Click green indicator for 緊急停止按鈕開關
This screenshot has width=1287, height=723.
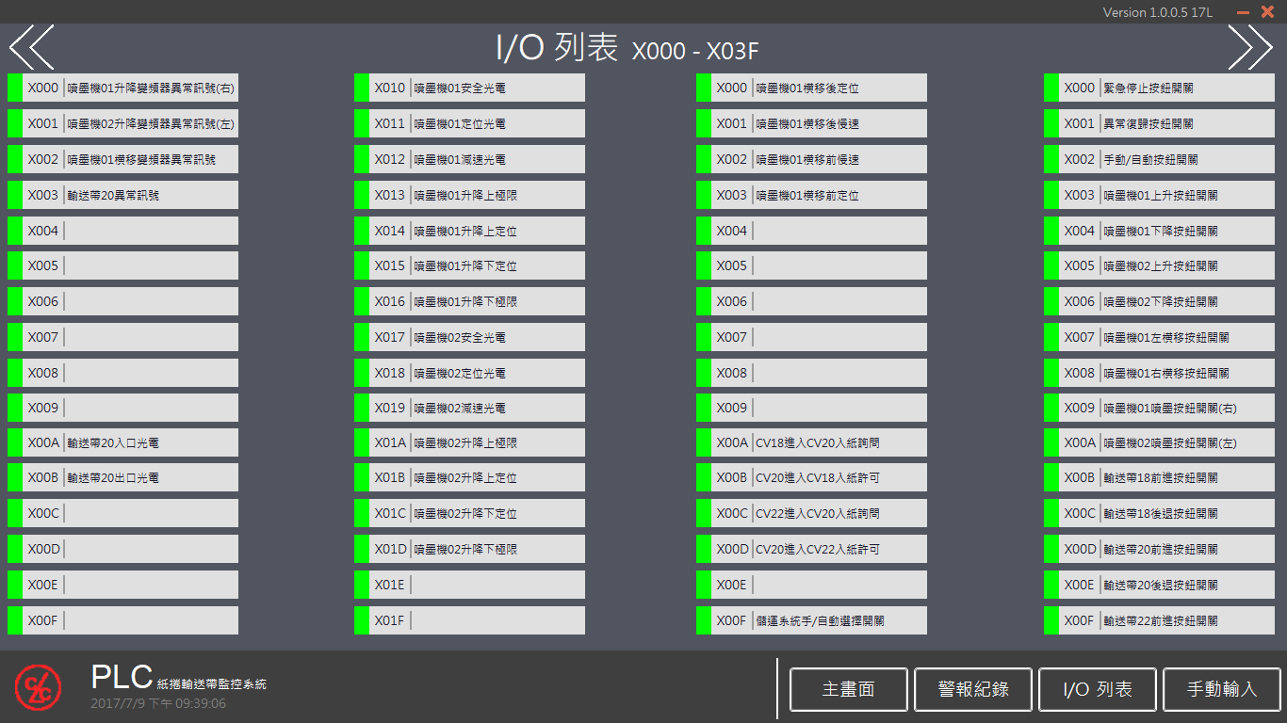1051,88
